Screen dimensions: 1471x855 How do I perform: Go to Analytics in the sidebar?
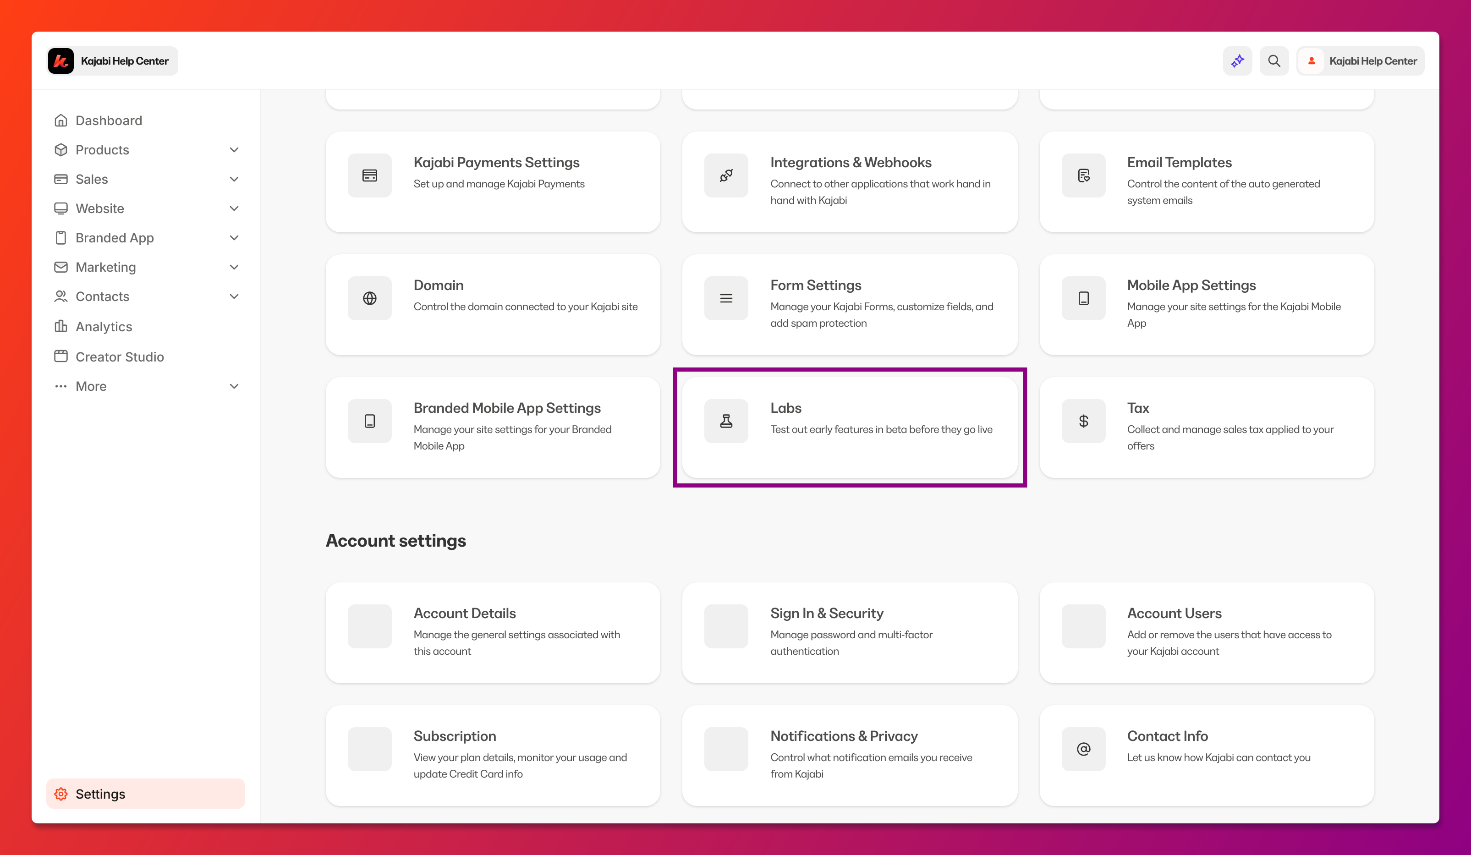point(145,326)
